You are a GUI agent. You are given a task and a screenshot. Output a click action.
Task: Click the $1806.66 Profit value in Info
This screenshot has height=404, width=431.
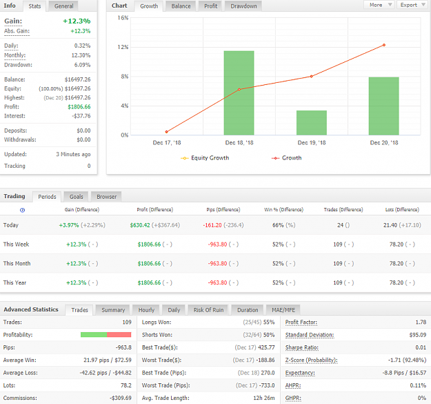pos(79,107)
